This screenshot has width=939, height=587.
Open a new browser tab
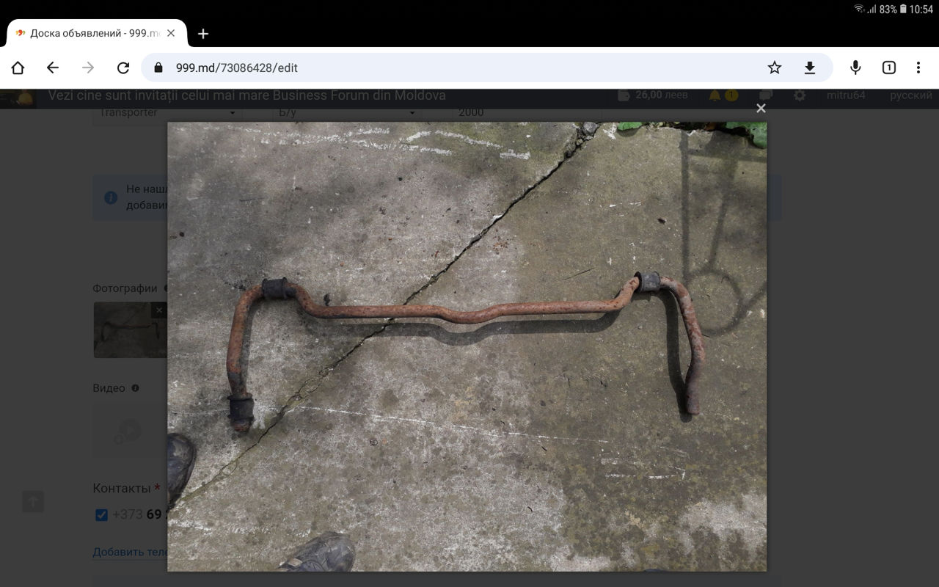203,34
